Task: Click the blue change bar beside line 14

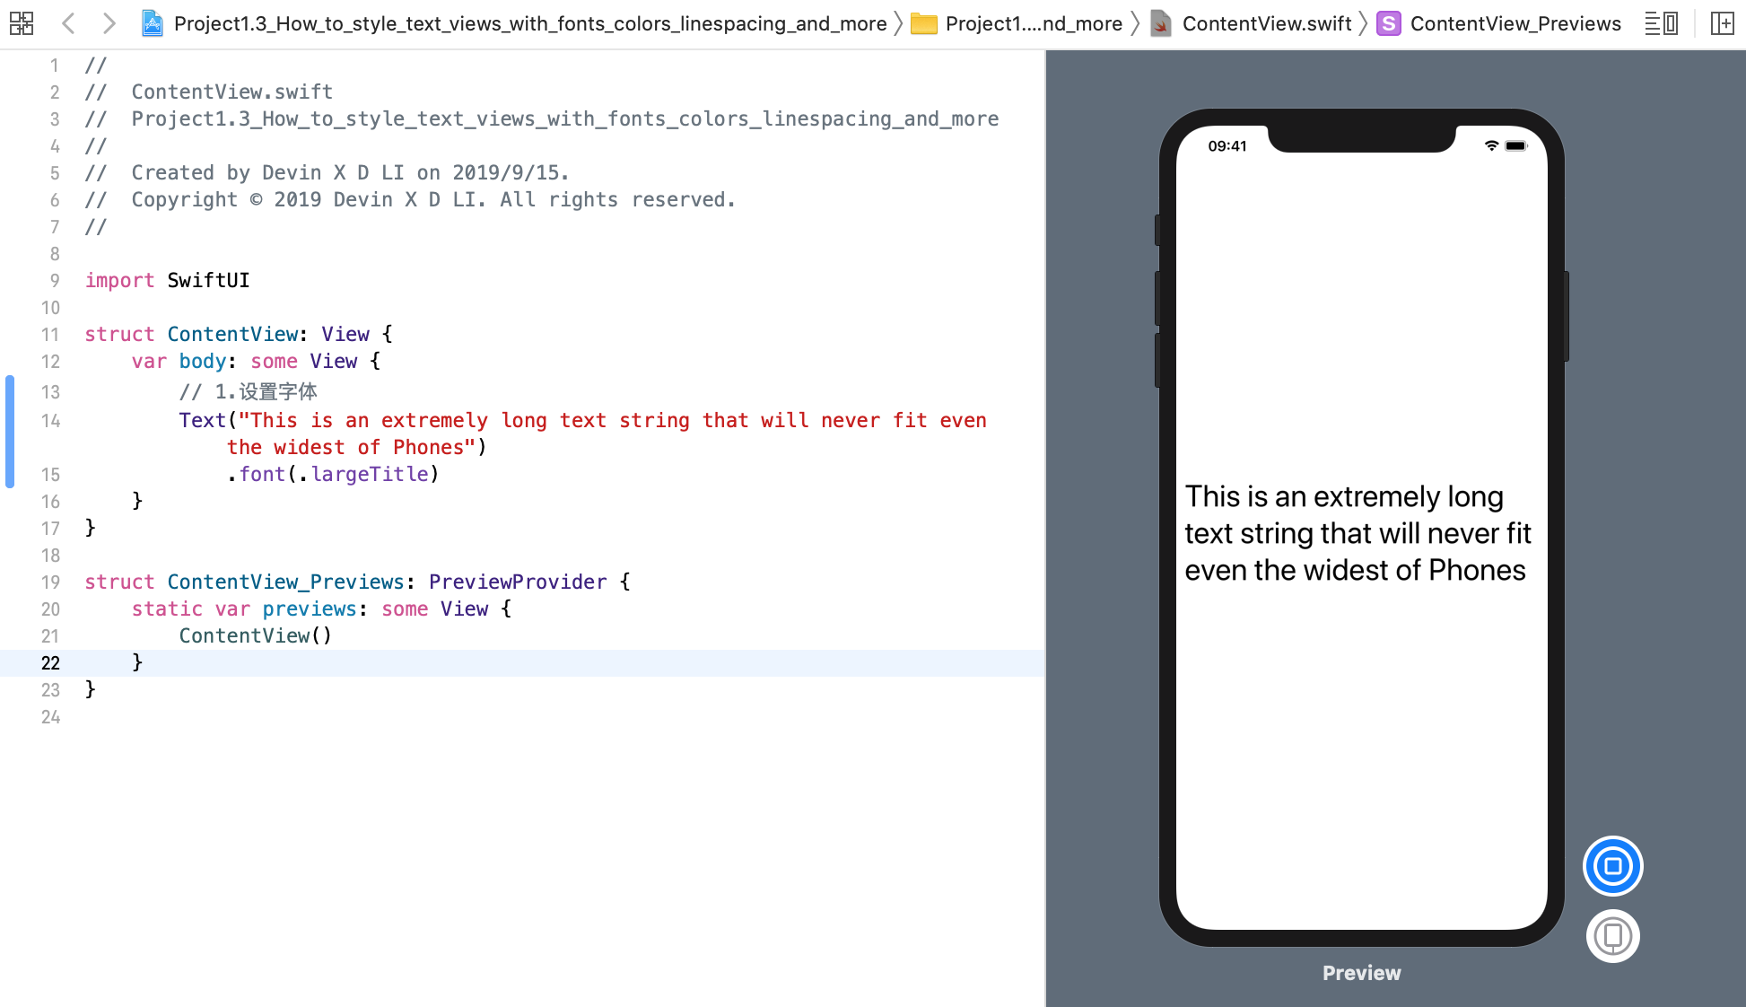Action: coord(10,432)
